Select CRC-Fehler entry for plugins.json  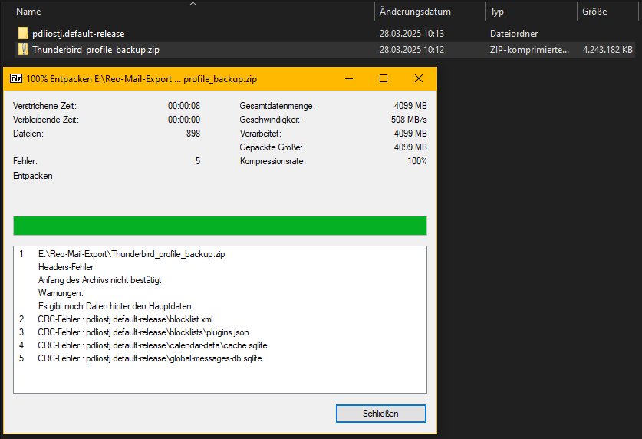143,332
